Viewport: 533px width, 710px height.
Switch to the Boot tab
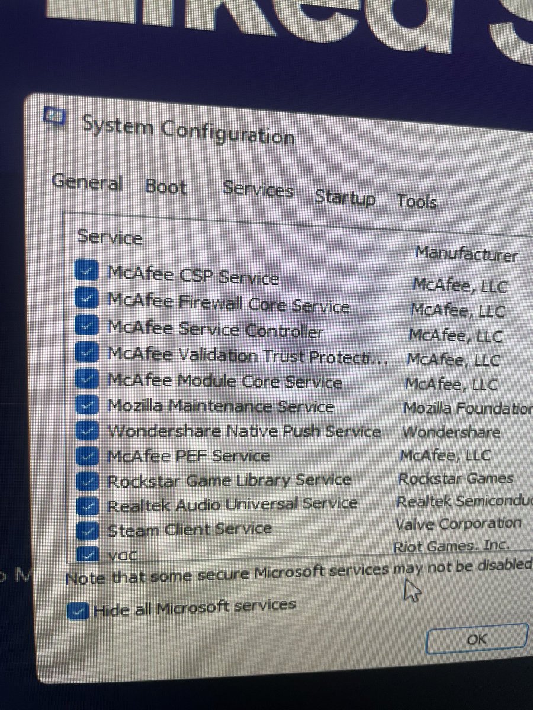(166, 187)
